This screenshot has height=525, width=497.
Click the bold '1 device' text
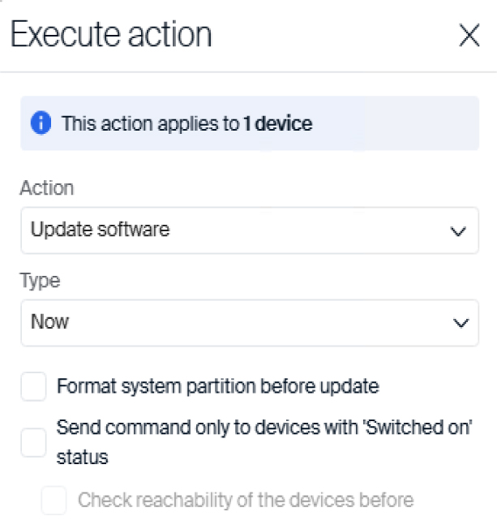click(277, 124)
